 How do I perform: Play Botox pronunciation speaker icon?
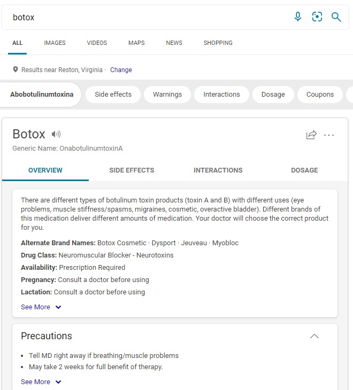56,134
